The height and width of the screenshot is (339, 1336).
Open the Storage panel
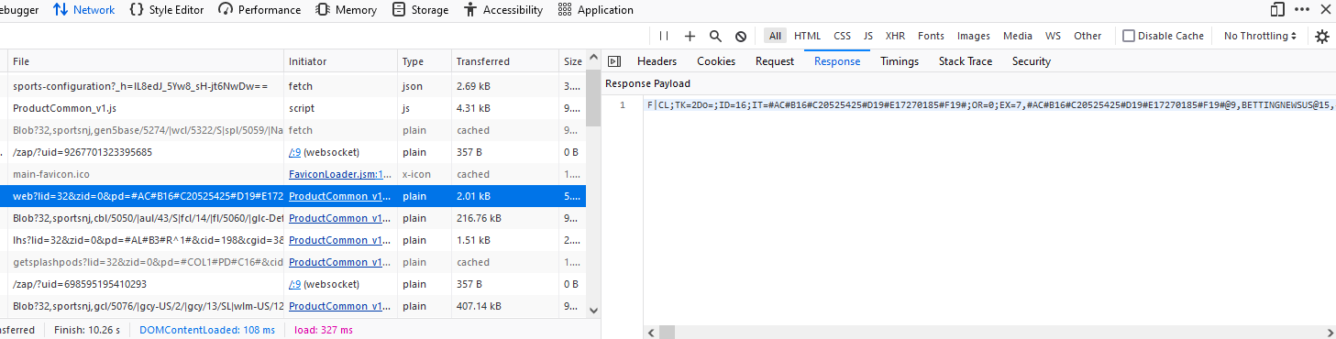click(420, 10)
